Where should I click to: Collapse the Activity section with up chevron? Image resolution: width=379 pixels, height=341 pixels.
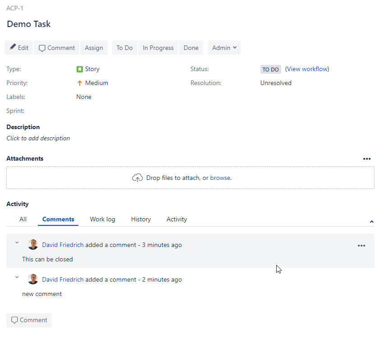[x=371, y=221]
